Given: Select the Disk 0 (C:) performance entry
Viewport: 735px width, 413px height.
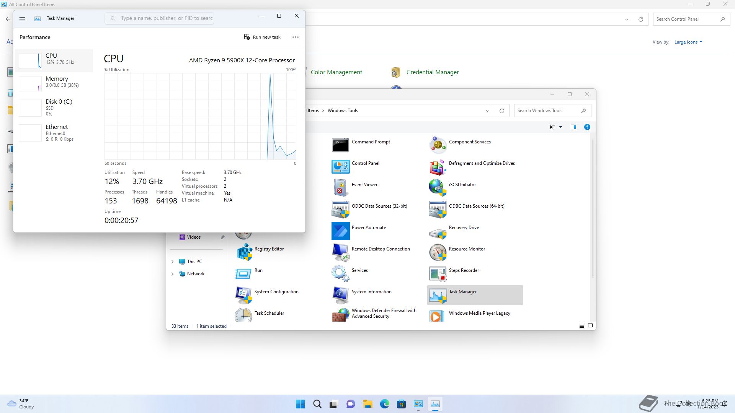Looking at the screenshot, I should (54, 107).
